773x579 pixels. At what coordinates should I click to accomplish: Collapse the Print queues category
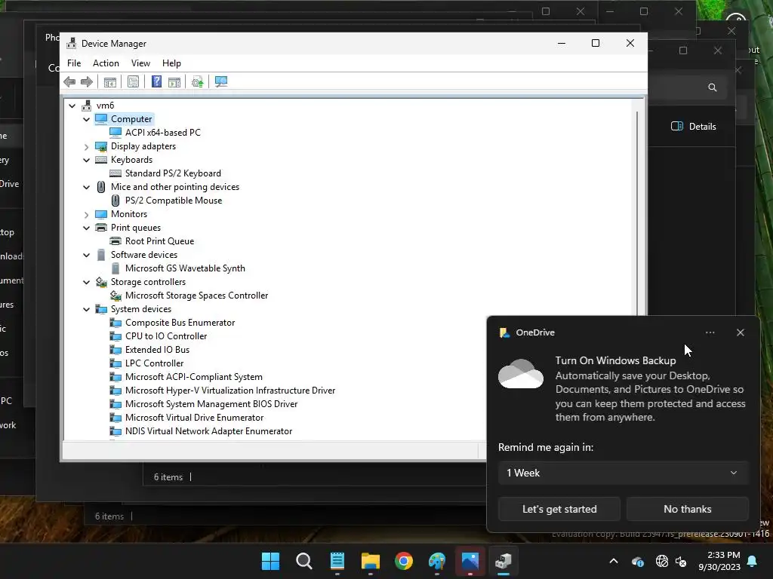(86, 228)
